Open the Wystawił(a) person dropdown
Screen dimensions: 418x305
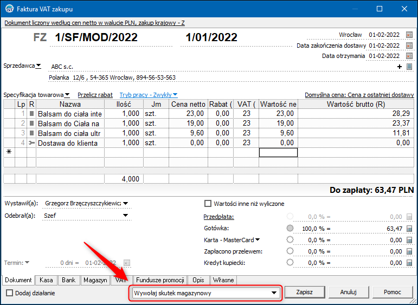point(126,204)
